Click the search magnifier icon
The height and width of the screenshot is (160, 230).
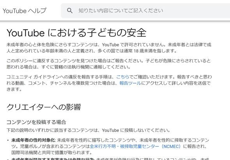(69, 11)
